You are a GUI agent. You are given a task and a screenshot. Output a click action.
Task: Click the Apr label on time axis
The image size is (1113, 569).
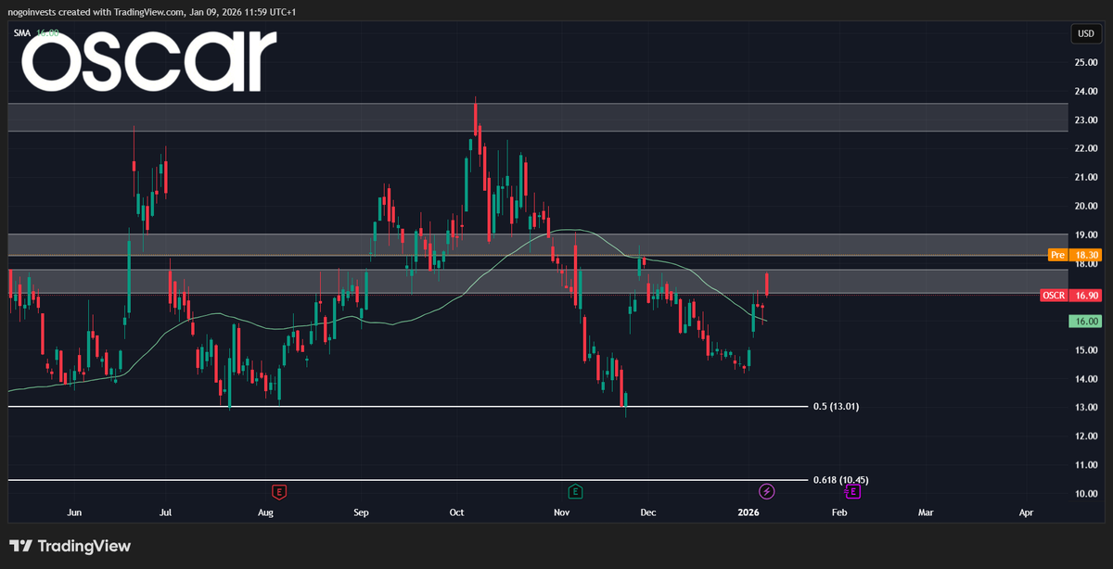click(1026, 512)
